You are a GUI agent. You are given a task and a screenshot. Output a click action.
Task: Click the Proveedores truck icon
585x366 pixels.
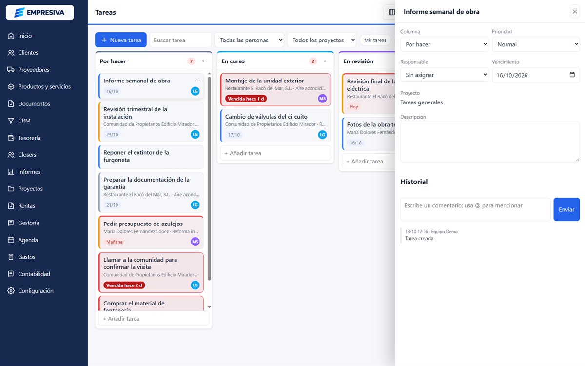coord(11,70)
